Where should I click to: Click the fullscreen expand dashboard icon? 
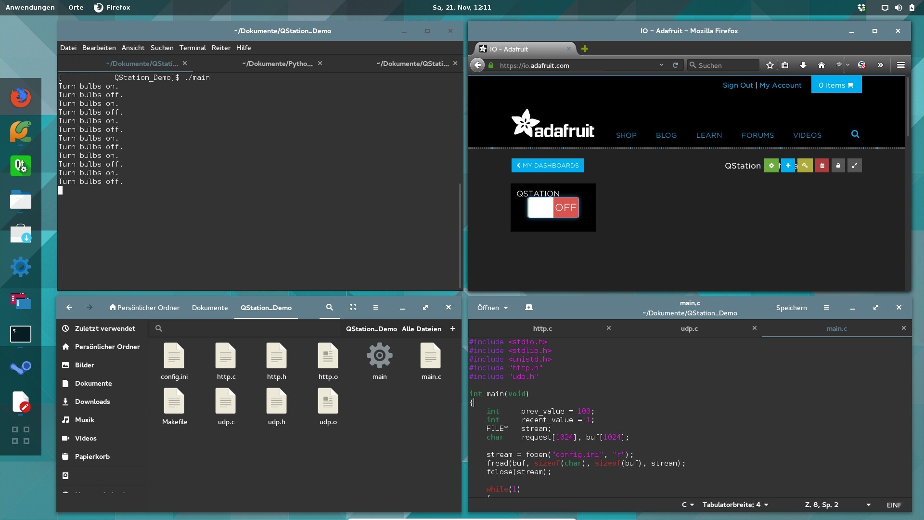[855, 166]
